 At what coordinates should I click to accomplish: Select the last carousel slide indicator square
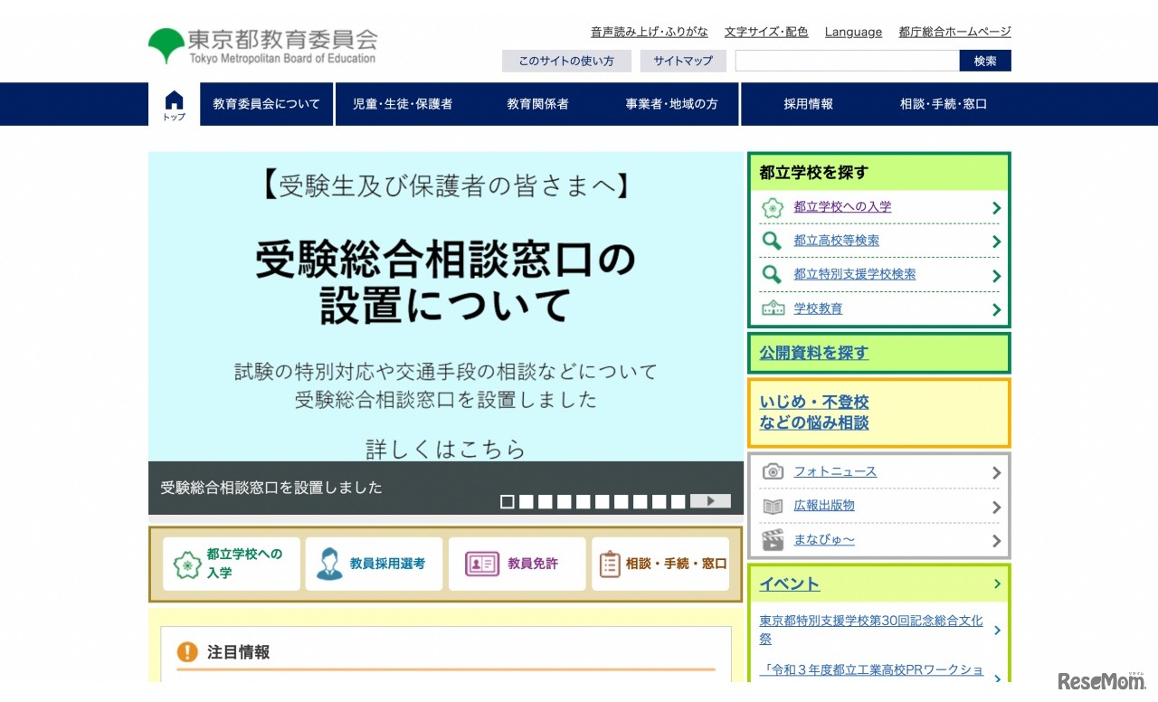pyautogui.click(x=678, y=501)
